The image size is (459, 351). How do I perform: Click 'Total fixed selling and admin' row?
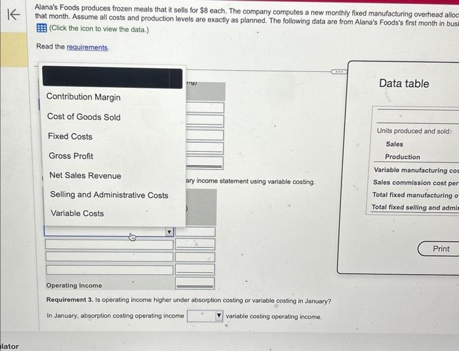415,208
